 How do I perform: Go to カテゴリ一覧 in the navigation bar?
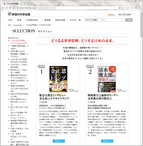pyautogui.click(x=75, y=20)
